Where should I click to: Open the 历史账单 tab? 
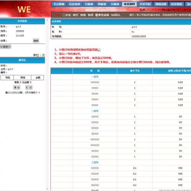coord(74,4)
